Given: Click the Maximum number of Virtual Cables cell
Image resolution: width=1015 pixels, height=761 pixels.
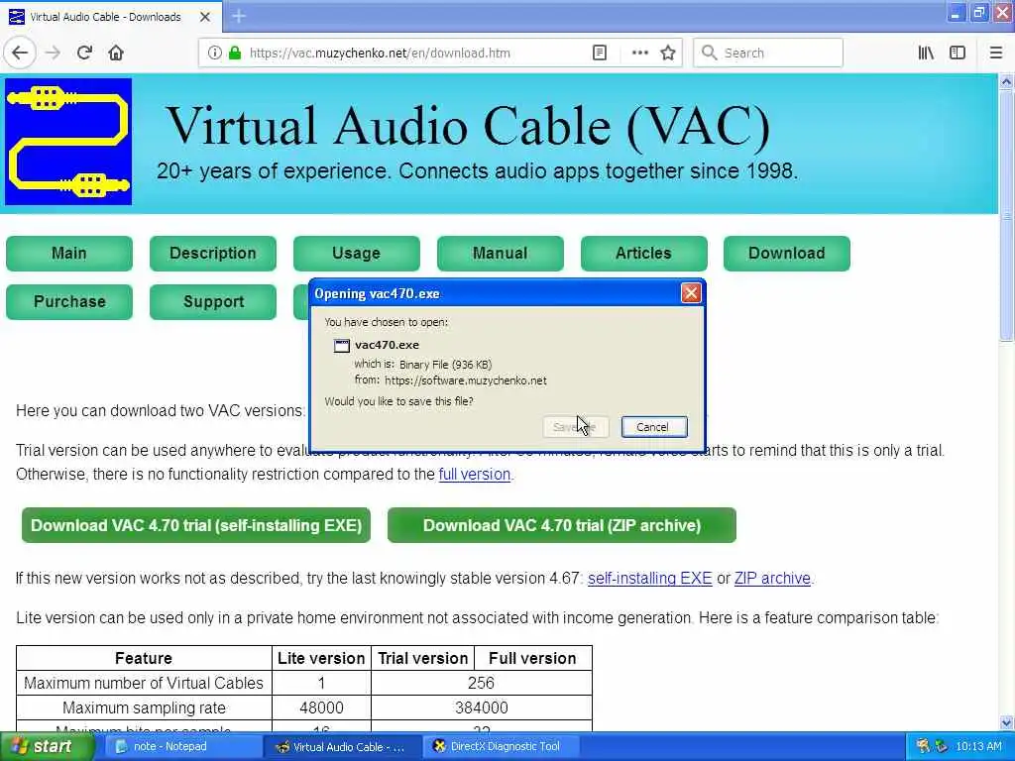Looking at the screenshot, I should coord(144,684).
